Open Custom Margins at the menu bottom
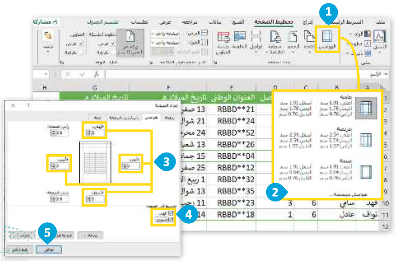 click(348, 194)
